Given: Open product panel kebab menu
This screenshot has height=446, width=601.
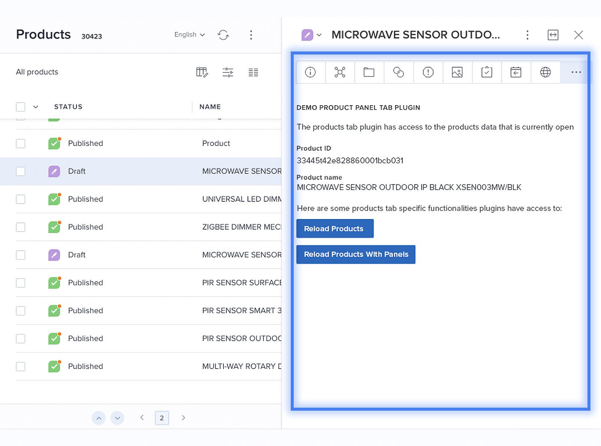Looking at the screenshot, I should (x=527, y=35).
